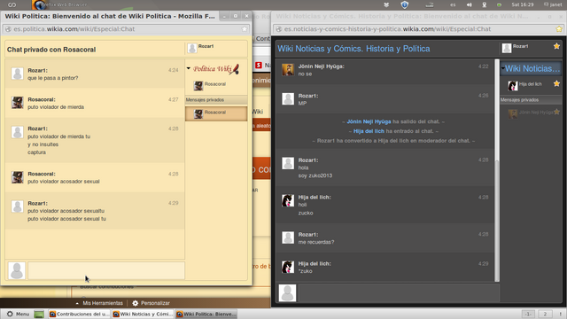Click the message 'que le pasa a pintor?'

[x=53, y=78]
